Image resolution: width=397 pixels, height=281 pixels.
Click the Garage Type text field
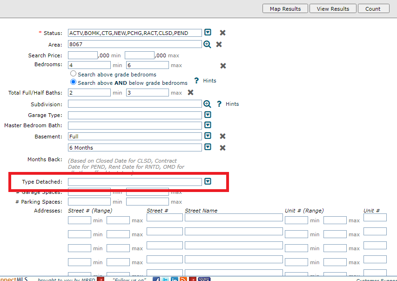point(135,115)
